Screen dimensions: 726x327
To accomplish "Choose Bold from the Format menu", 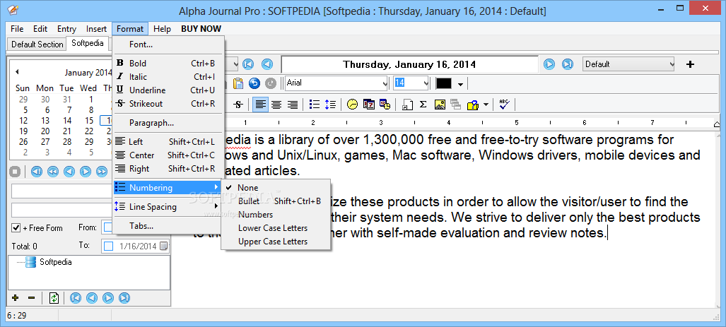I will (168, 64).
